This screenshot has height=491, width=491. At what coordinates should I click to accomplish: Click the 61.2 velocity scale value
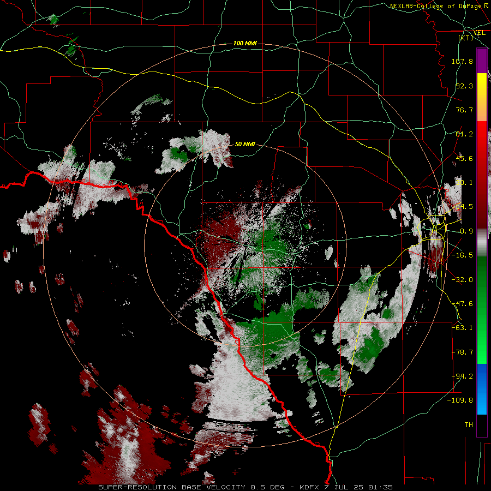[464, 134]
